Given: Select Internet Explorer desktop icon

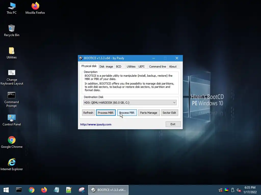Looking at the screenshot, I should [12, 165].
